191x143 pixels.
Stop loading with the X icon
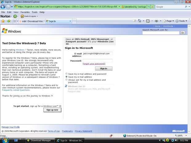coord(152,7)
